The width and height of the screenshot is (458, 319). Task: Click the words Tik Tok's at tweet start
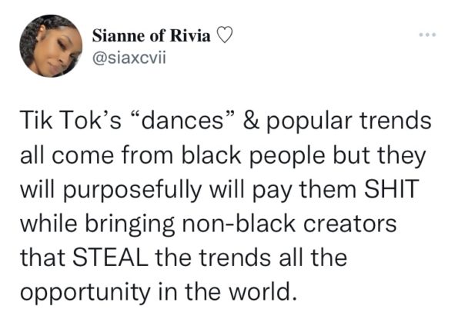70,121
